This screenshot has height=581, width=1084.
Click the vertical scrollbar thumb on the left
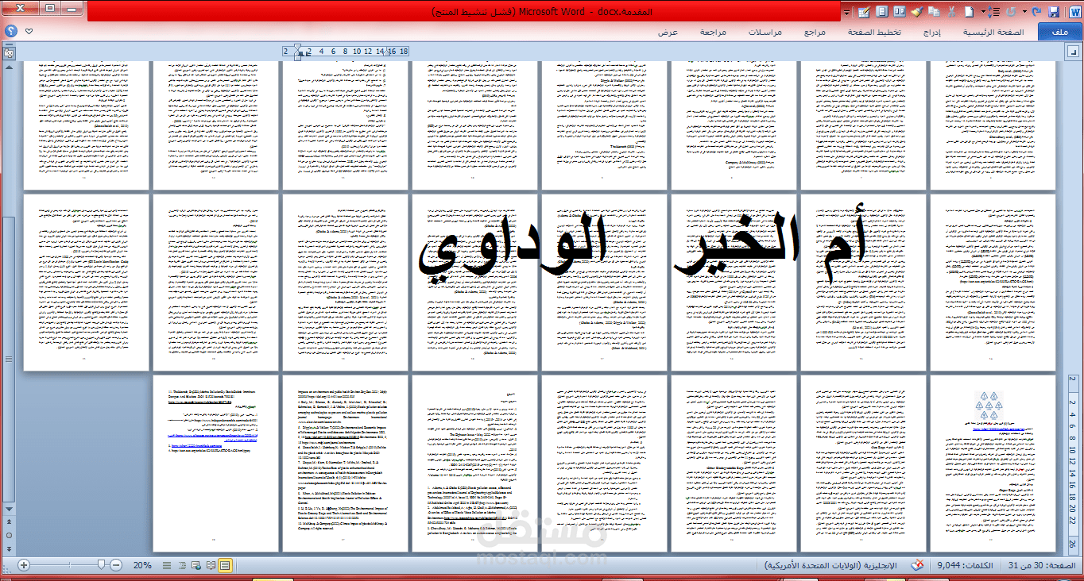(9, 361)
